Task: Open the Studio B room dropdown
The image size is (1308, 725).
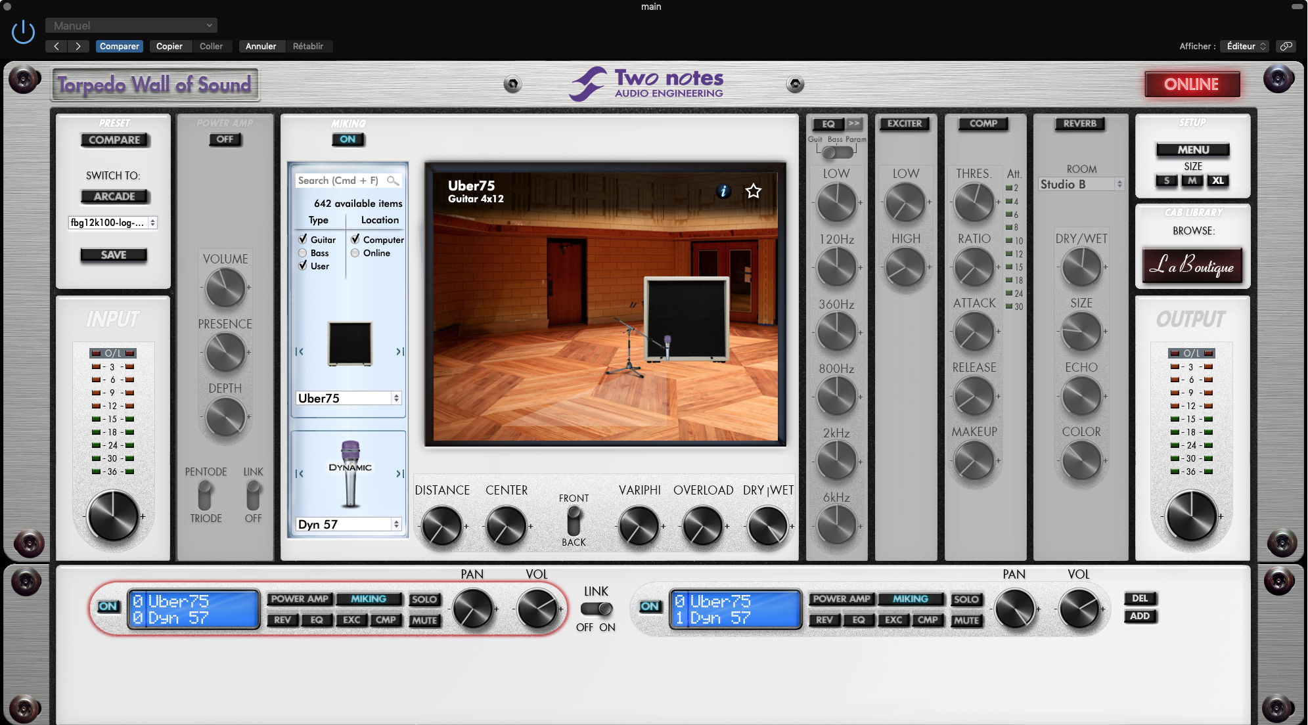Action: pos(1082,185)
